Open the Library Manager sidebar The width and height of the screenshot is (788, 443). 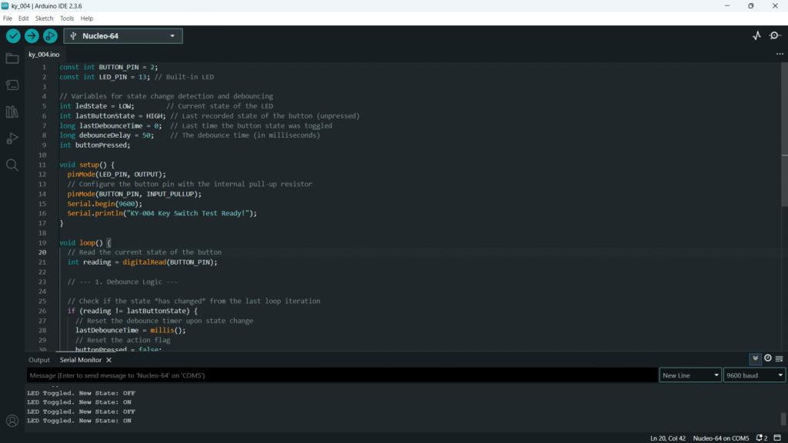point(12,112)
